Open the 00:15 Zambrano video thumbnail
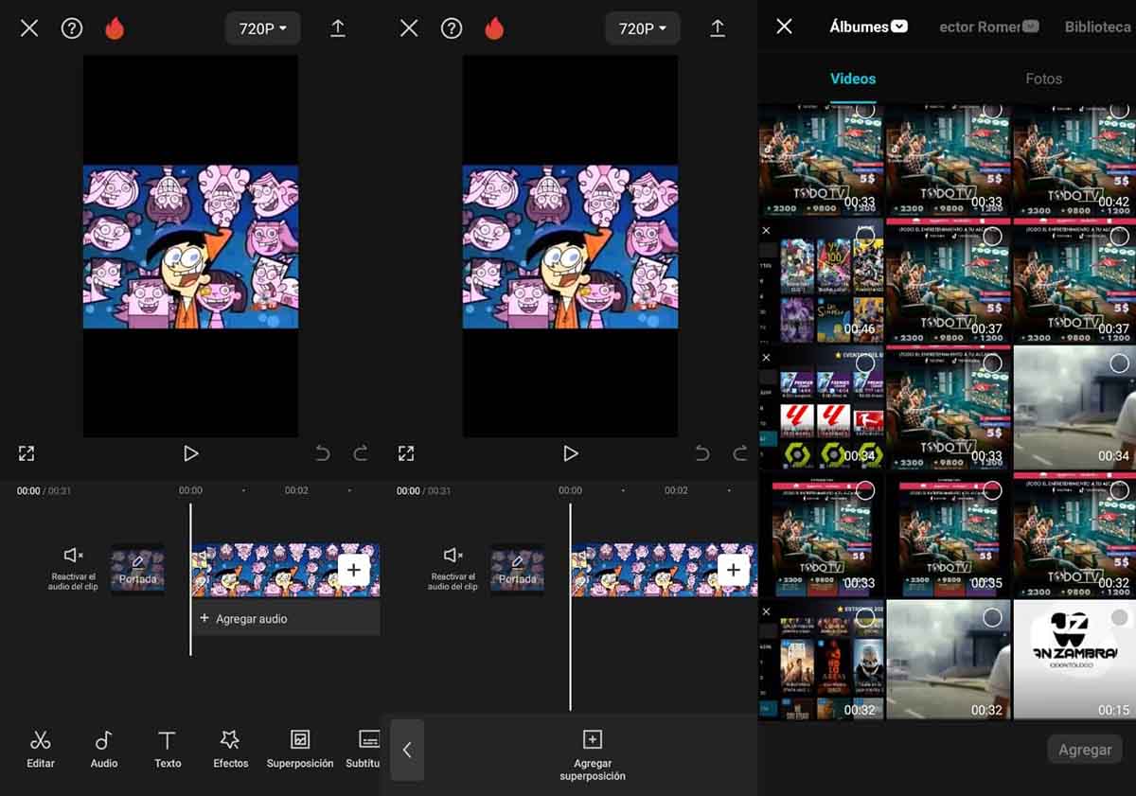The width and height of the screenshot is (1136, 796). click(x=1074, y=660)
